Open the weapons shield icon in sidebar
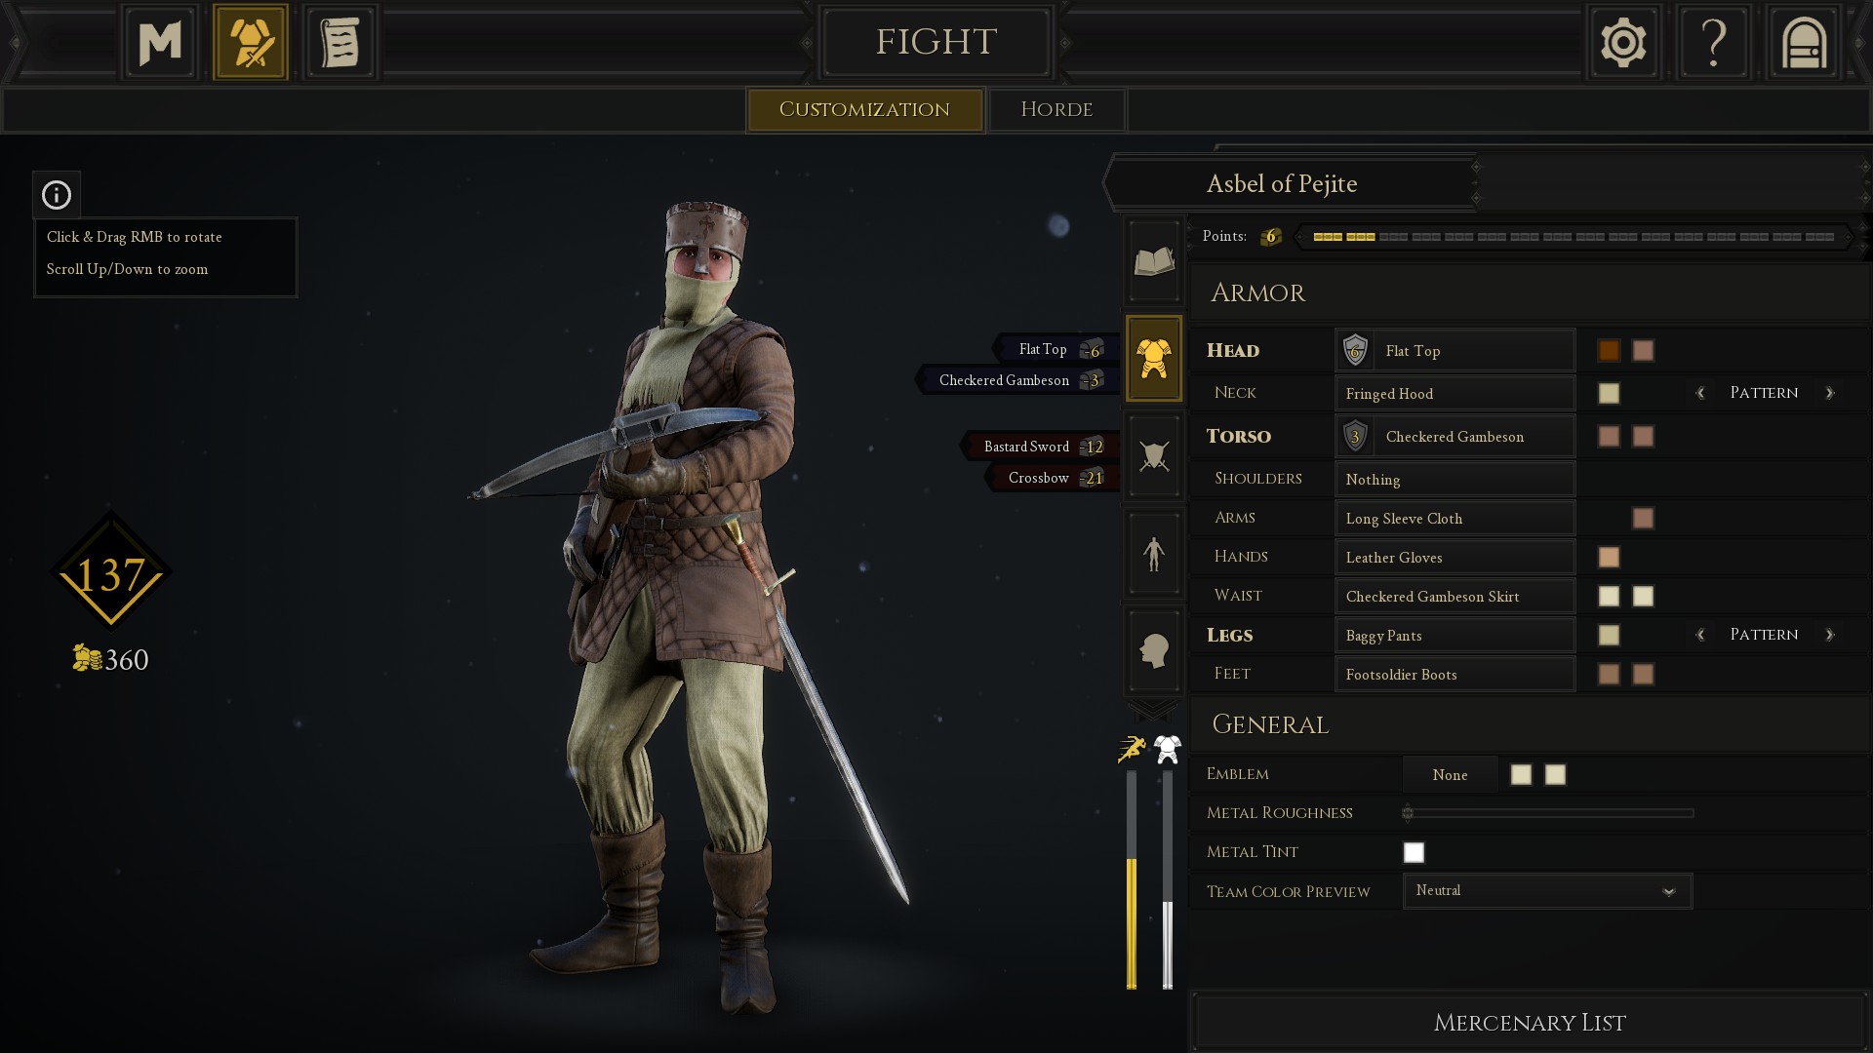 coord(1154,455)
